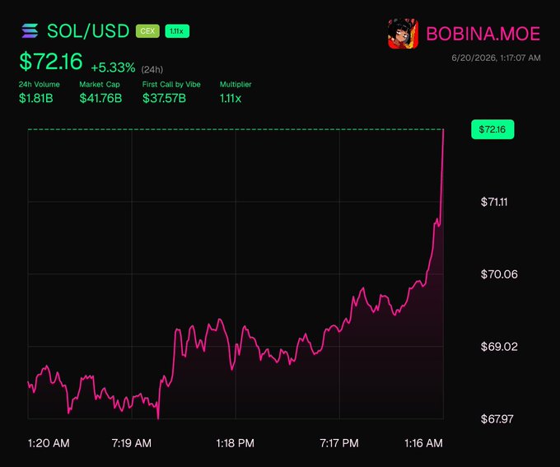560x467 pixels.
Task: Click the $37.57B first call value
Action: pos(164,98)
